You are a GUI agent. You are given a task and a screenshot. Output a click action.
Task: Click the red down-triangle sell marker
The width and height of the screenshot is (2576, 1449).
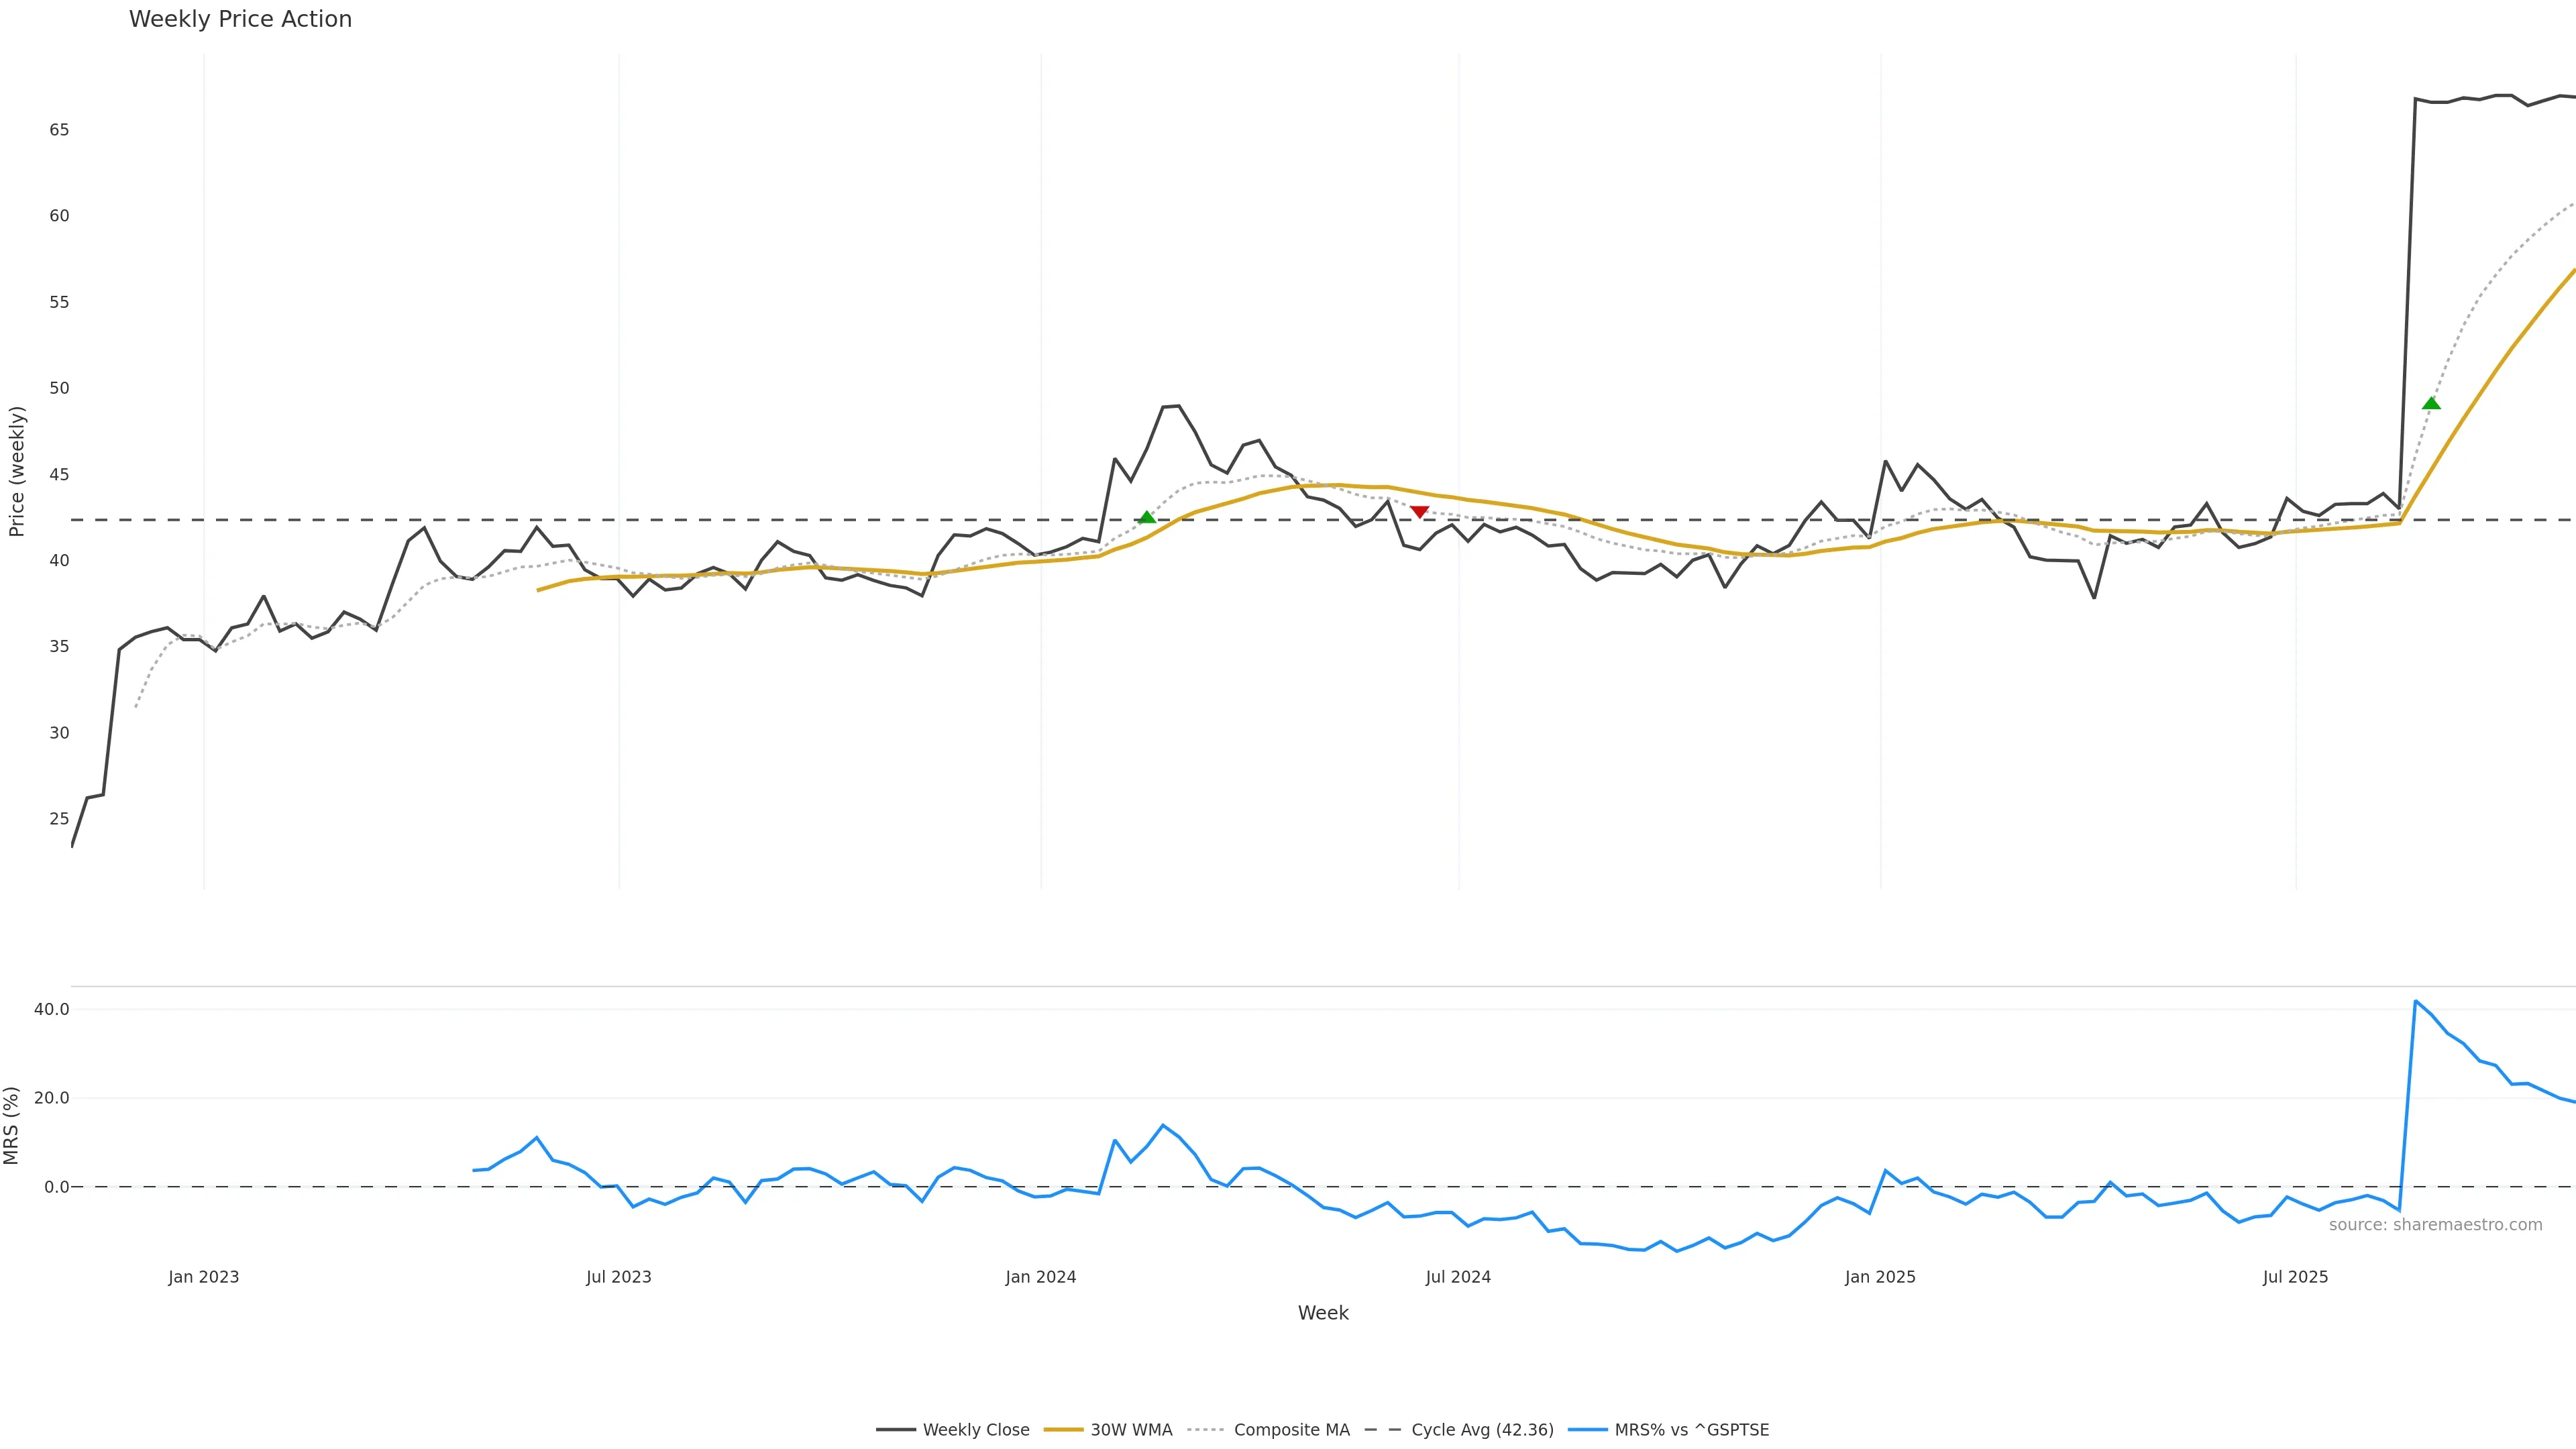pyautogui.click(x=1419, y=512)
